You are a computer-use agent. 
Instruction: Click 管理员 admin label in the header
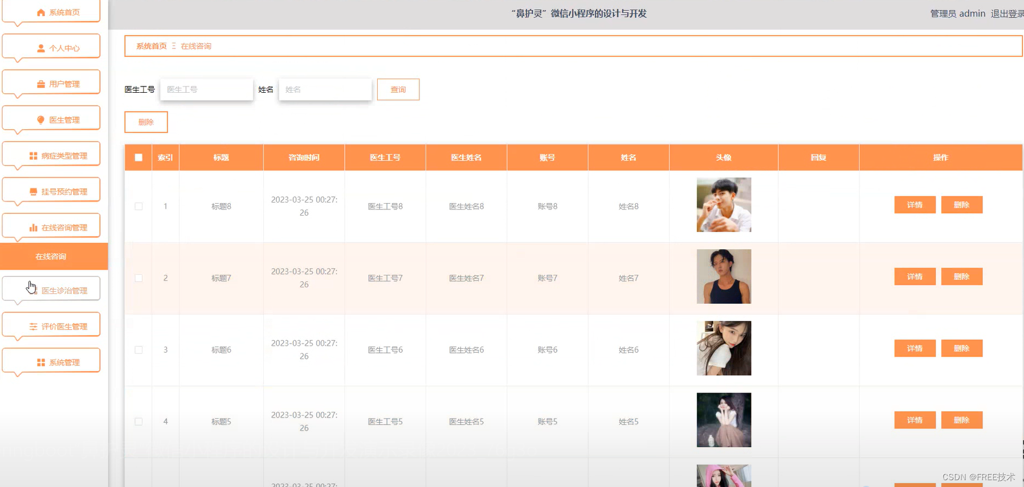[957, 14]
